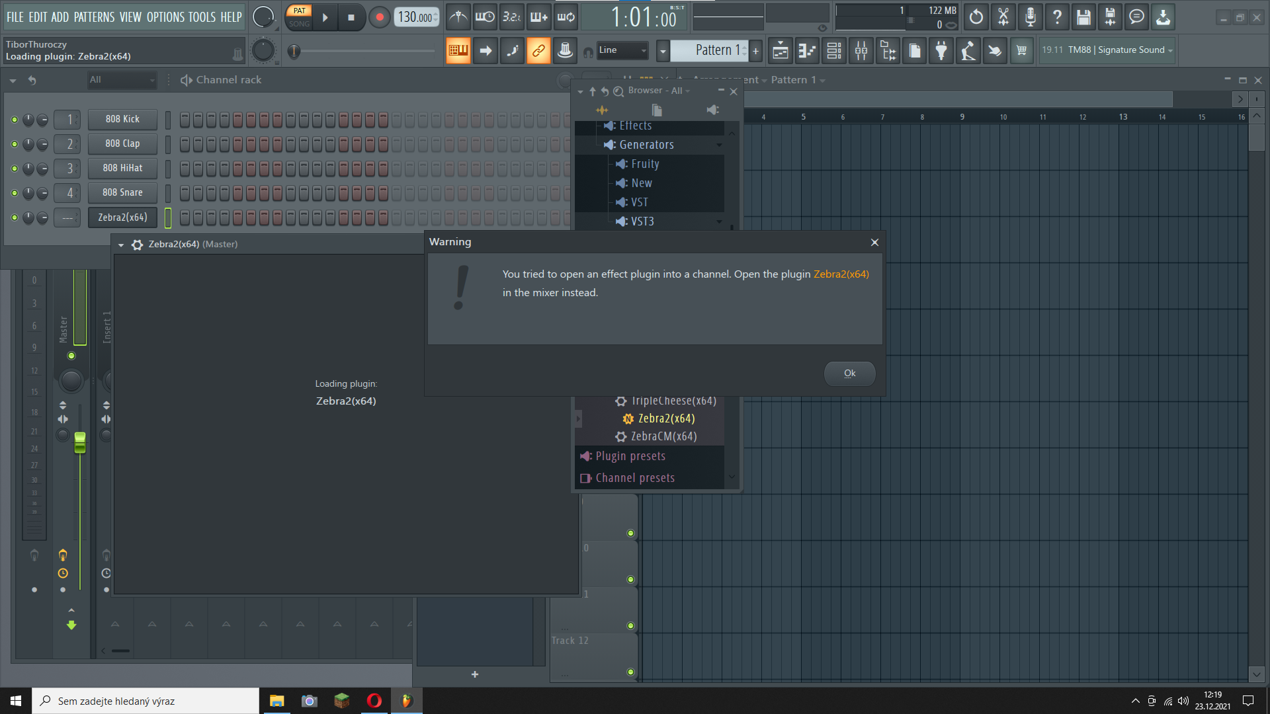Open the piano roll view icon

click(x=807, y=50)
